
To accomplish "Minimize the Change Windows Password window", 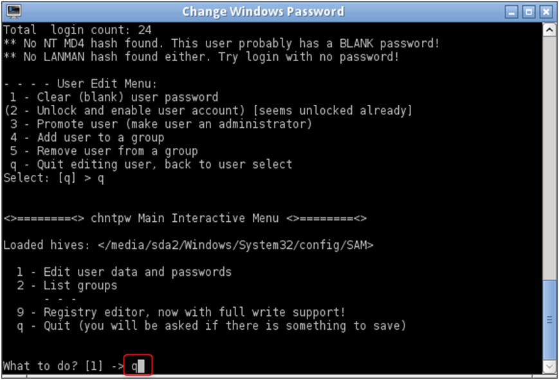I will (x=513, y=12).
